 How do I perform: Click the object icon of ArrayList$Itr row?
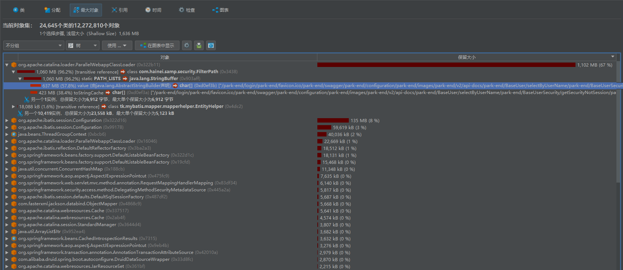coord(14,232)
